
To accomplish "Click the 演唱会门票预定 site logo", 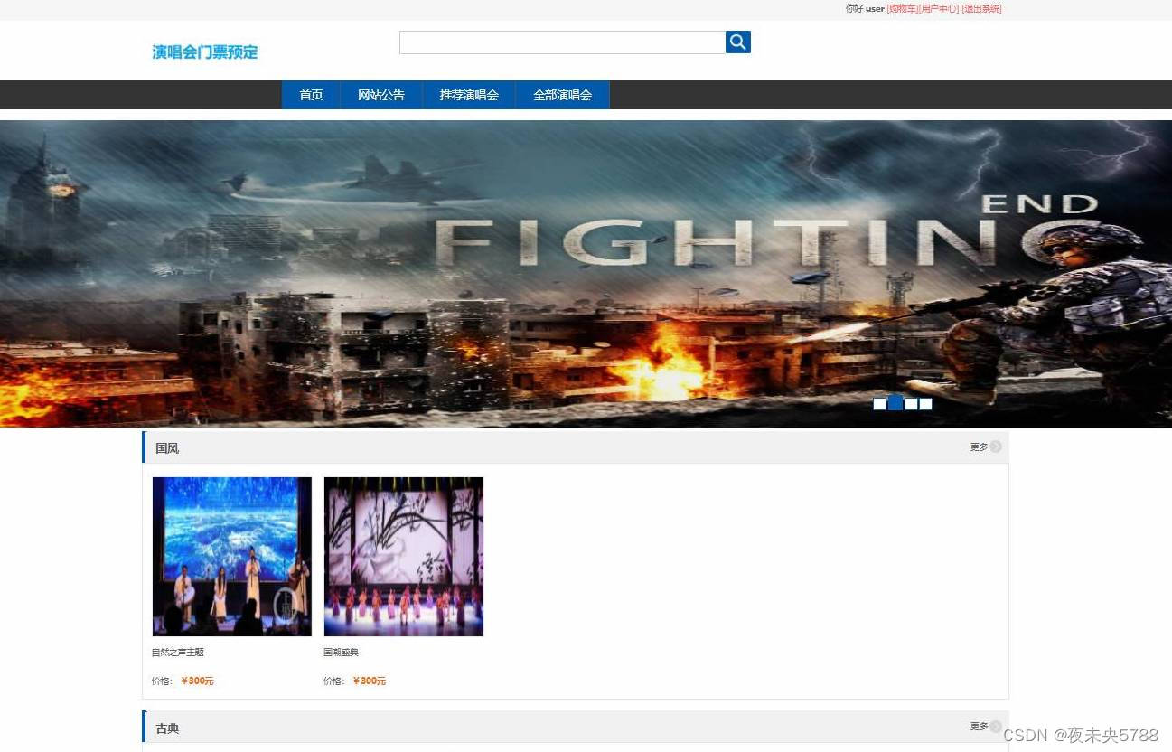I will [x=205, y=52].
